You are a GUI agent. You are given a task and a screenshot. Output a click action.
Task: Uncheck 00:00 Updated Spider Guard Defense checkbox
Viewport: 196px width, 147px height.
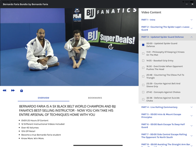(143, 45)
